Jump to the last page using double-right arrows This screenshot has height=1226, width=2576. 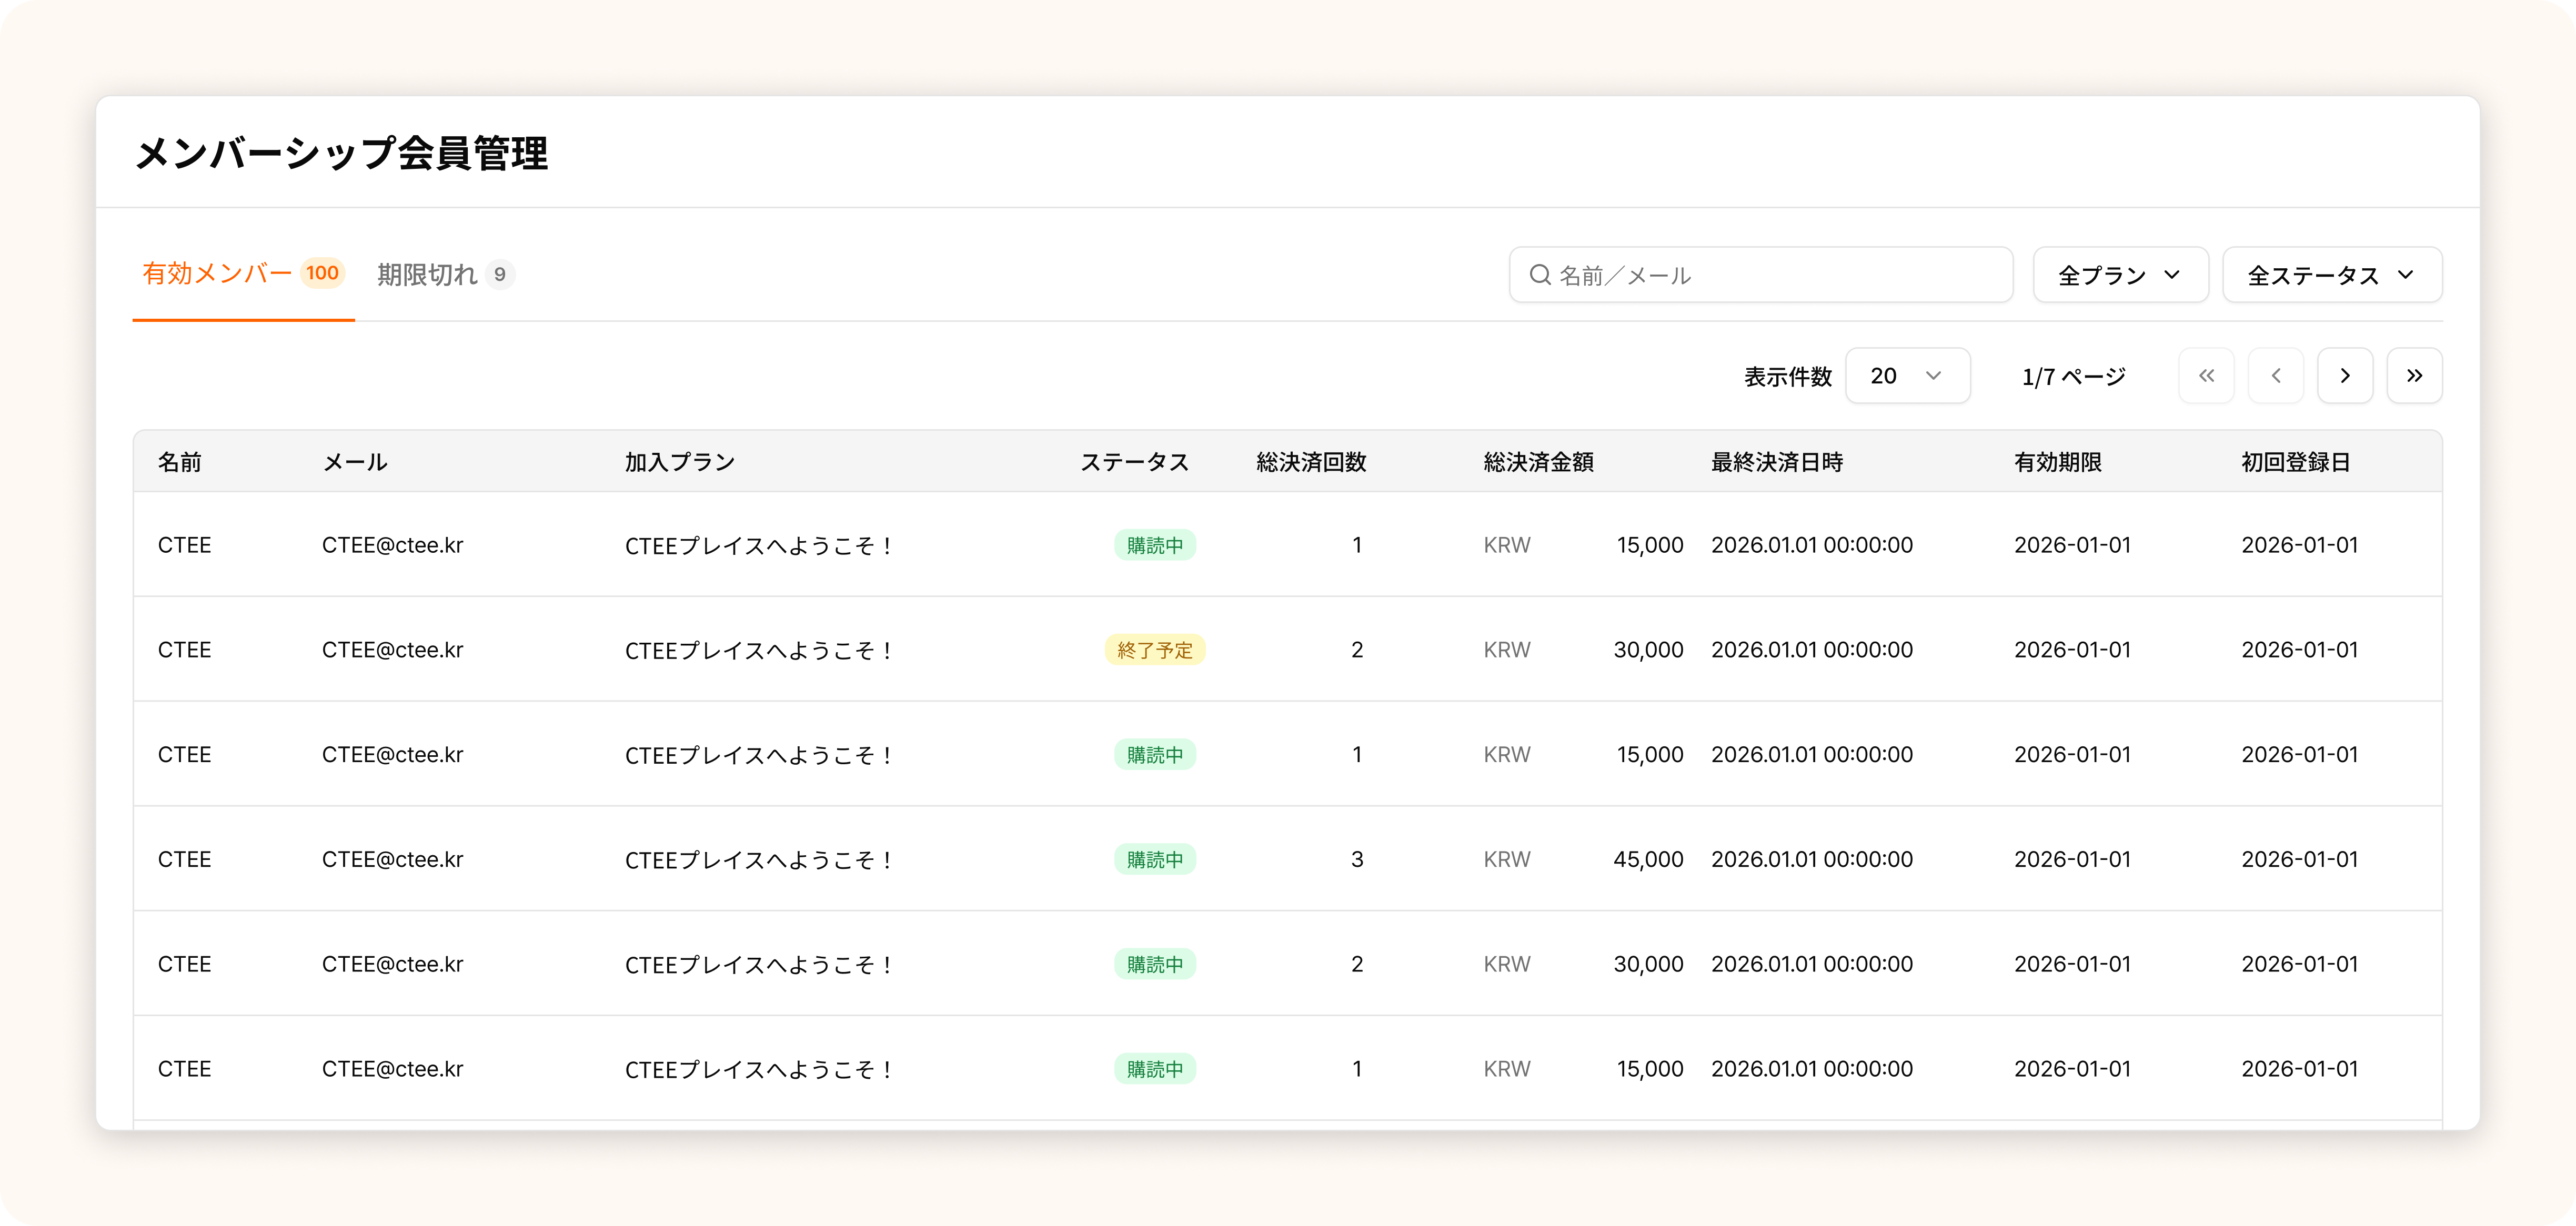click(x=2414, y=376)
